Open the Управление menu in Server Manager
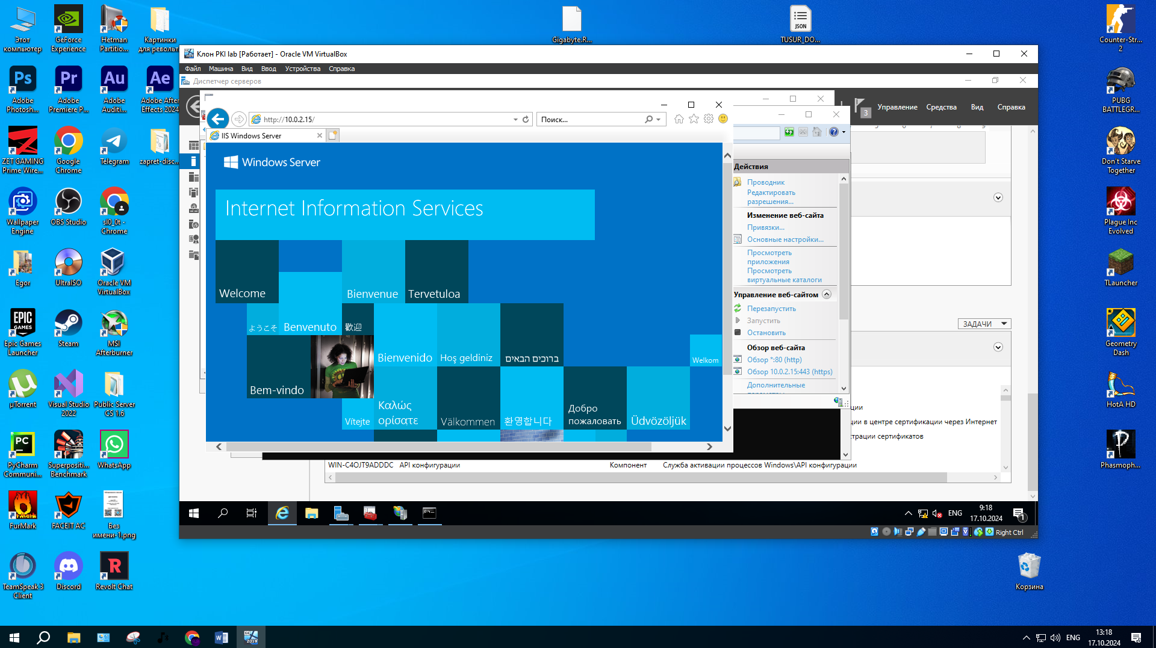Viewport: 1156px width, 648px height. coord(897,107)
